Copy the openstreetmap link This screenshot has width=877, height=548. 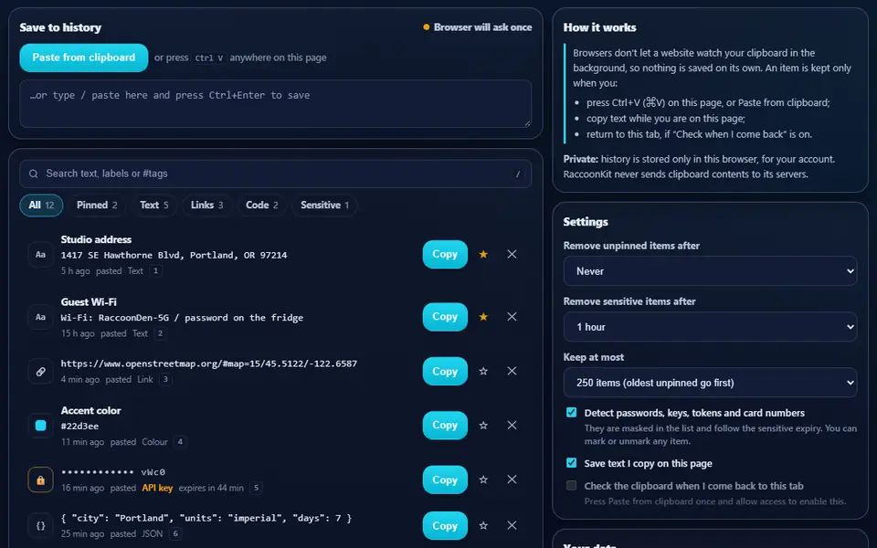tap(445, 372)
